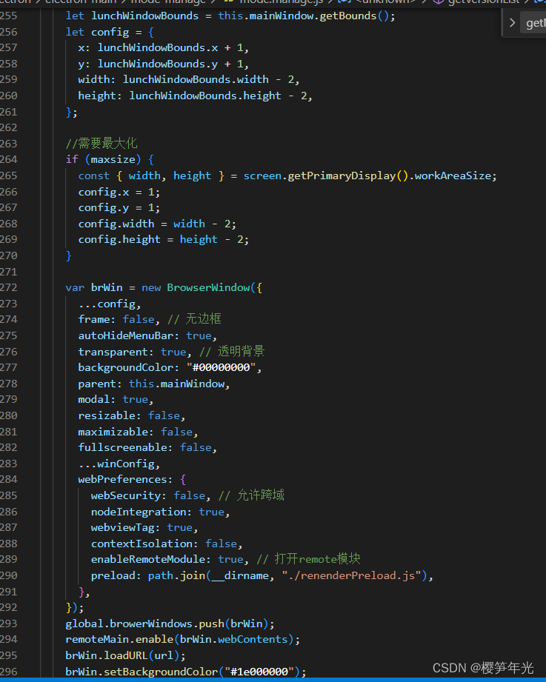Click the 'if (maxsize)' condition
Viewport: 546px width, 682px height.
point(103,159)
